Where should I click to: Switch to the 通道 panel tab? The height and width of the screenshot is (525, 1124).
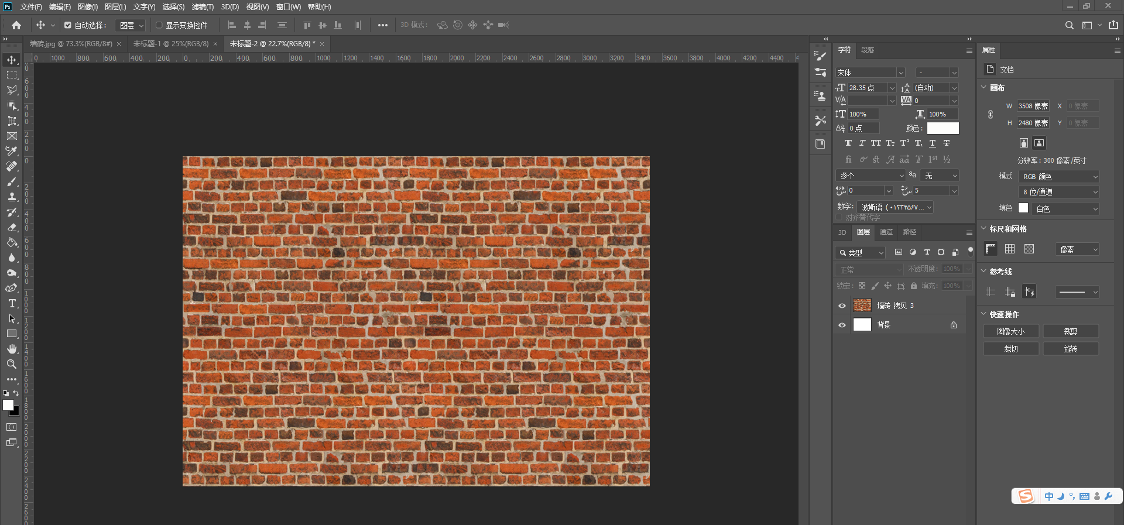(x=886, y=232)
